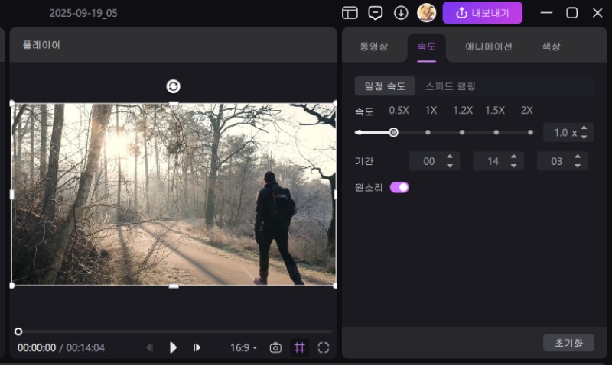Open the layout mode icon in title bar
Screen dimensions: 612x365
tap(350, 13)
